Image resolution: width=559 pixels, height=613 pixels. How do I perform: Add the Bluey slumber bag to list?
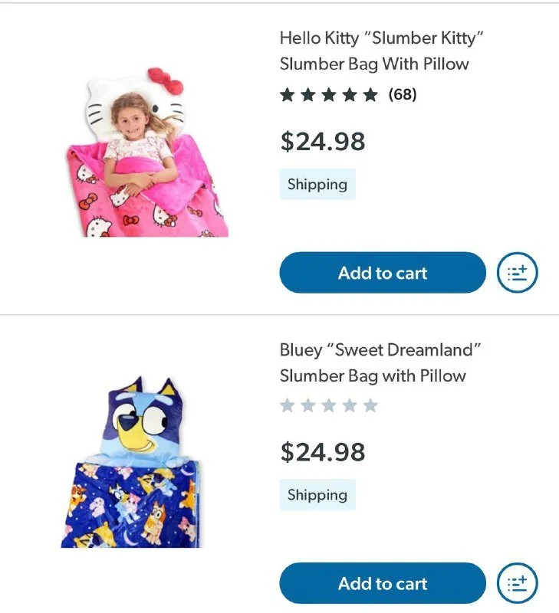click(517, 583)
